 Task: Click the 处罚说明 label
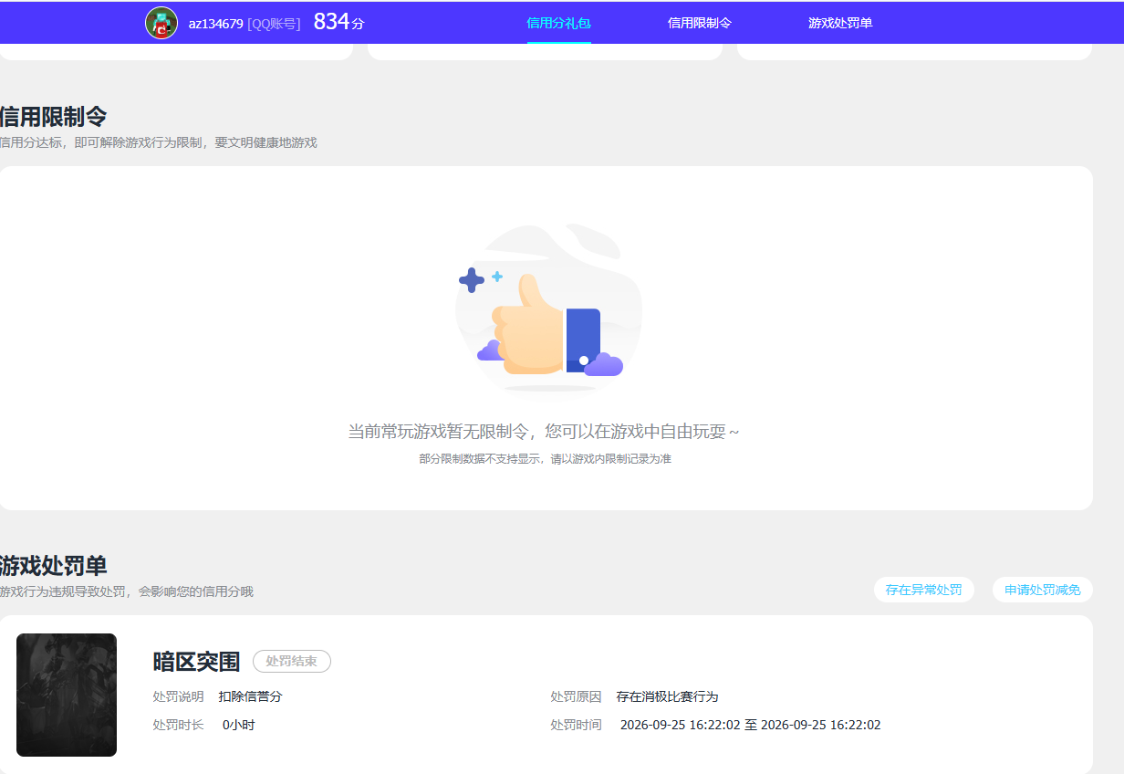coord(178,696)
